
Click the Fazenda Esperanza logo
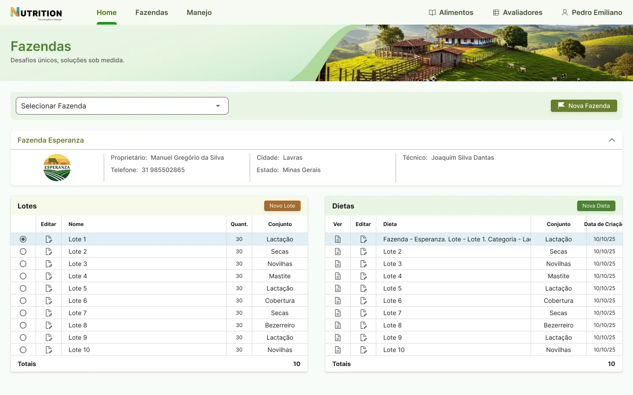(x=57, y=168)
